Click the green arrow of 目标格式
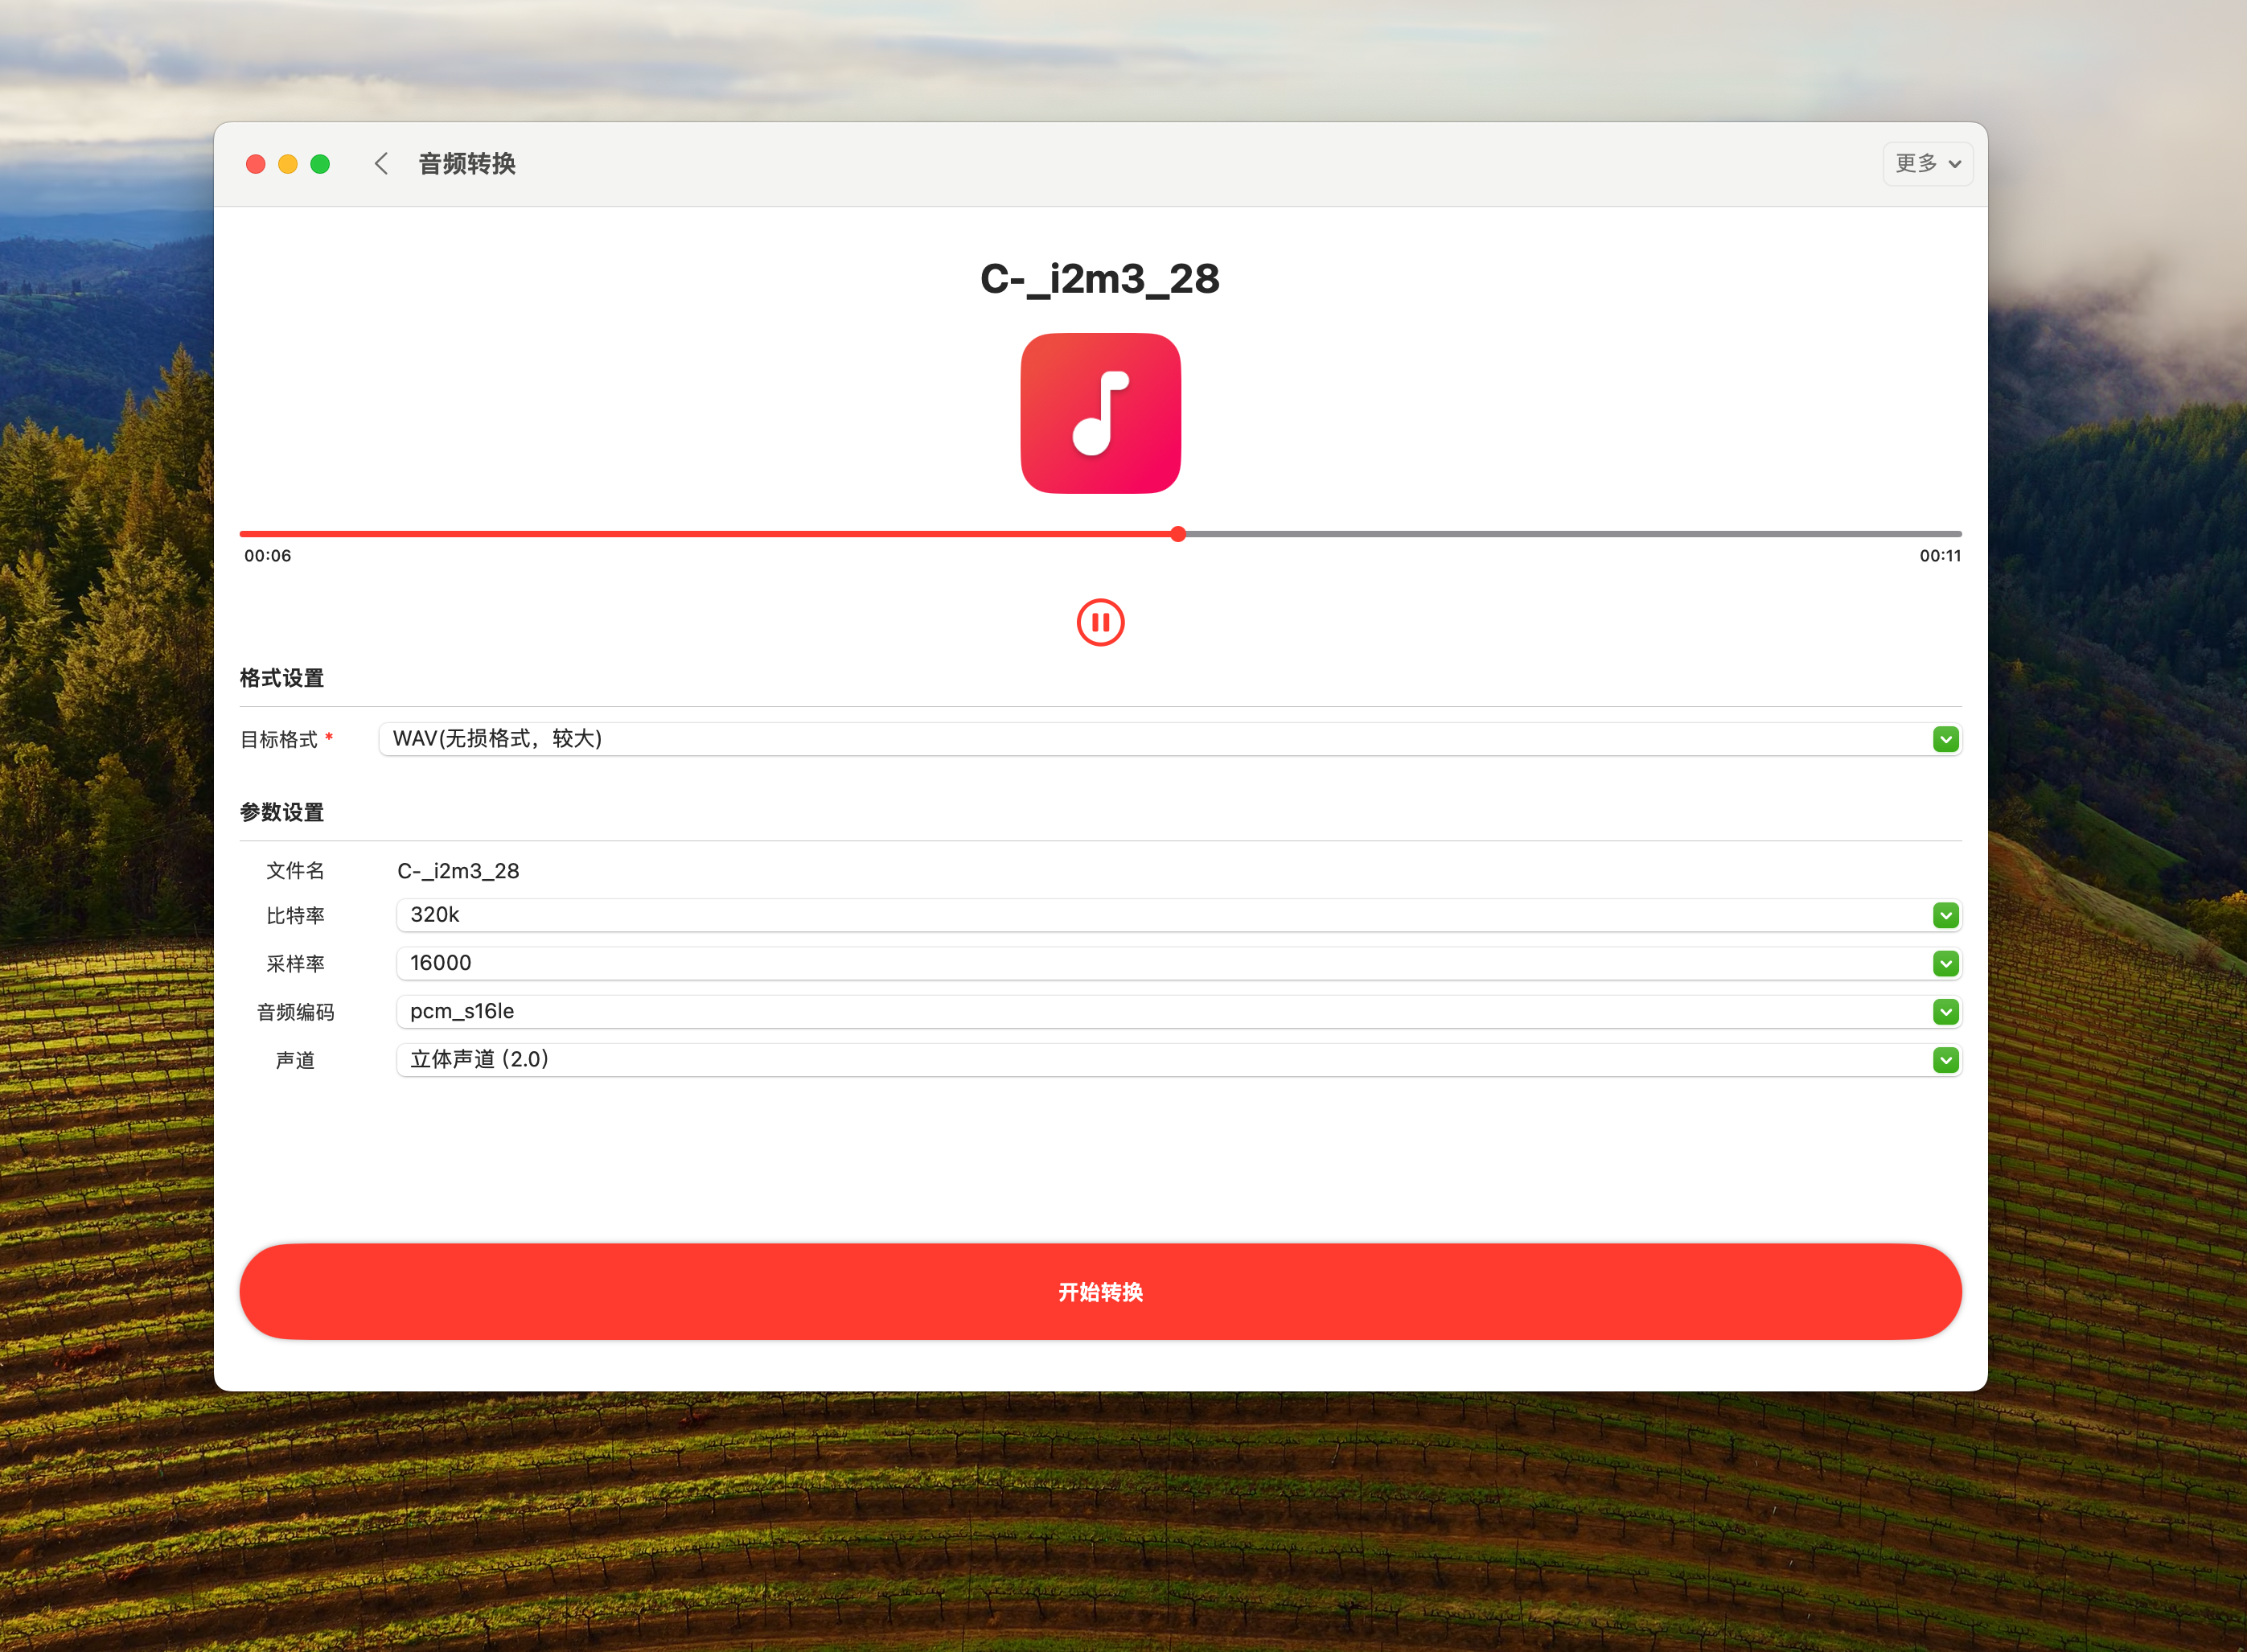The height and width of the screenshot is (1652, 2247). point(1945,739)
